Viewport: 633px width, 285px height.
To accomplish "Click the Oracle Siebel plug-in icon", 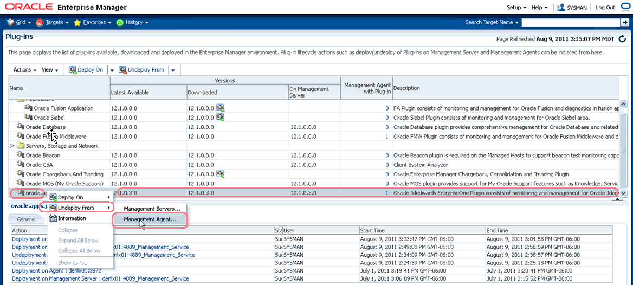I will (x=29, y=118).
